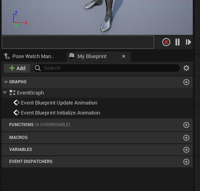Switch to Pose Watch Manager tab
The width and height of the screenshot is (200, 191).
[x=29, y=56]
